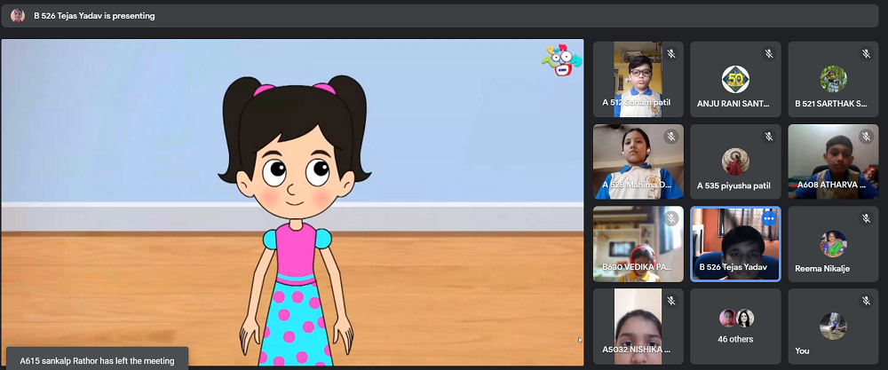Click muted mic icon on Mahima tile

point(671,137)
